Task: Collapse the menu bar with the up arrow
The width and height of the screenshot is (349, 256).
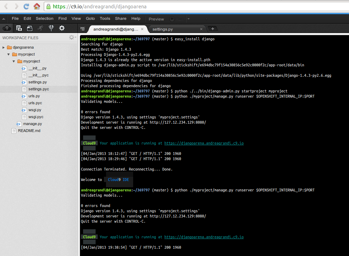Action: pyautogui.click(x=3, y=19)
